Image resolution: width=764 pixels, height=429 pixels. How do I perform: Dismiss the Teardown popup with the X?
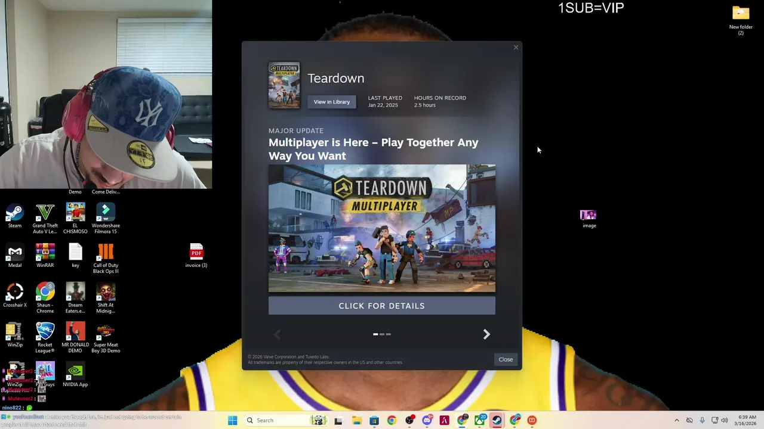point(516,47)
